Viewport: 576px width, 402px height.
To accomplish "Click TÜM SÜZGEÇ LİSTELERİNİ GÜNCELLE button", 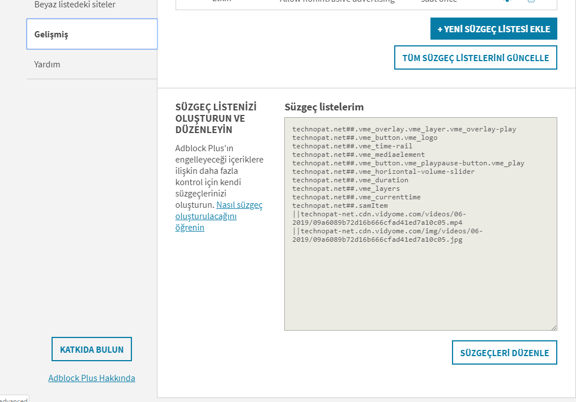I will [x=476, y=58].
